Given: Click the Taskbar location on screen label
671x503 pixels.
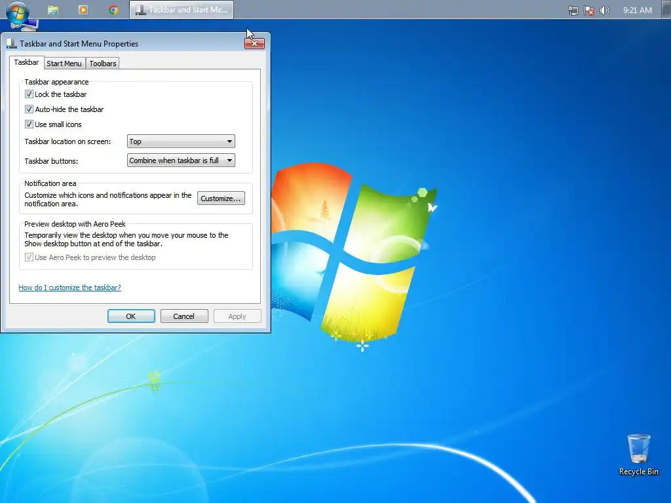Looking at the screenshot, I should coord(67,141).
